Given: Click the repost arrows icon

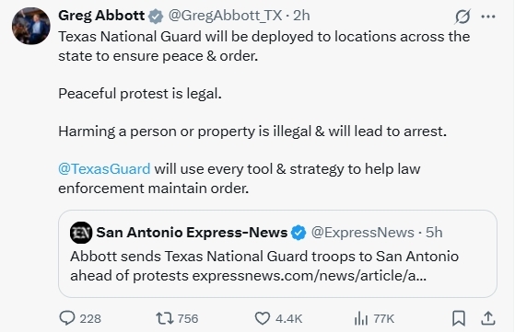Looking at the screenshot, I should pyautogui.click(x=165, y=318).
